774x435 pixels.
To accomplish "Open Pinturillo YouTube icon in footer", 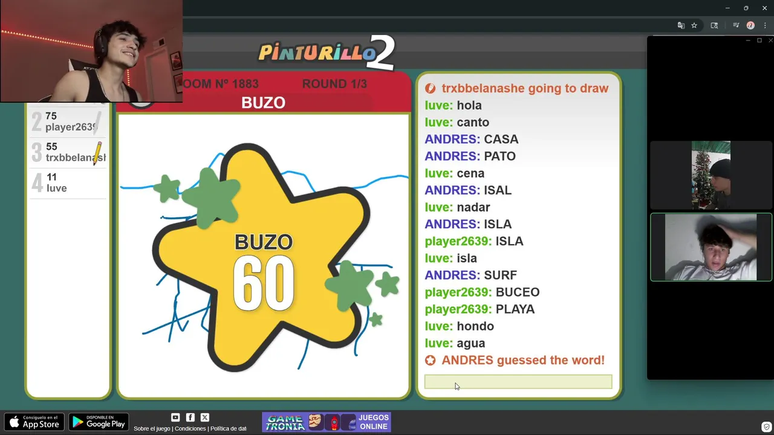I will pyautogui.click(x=175, y=417).
